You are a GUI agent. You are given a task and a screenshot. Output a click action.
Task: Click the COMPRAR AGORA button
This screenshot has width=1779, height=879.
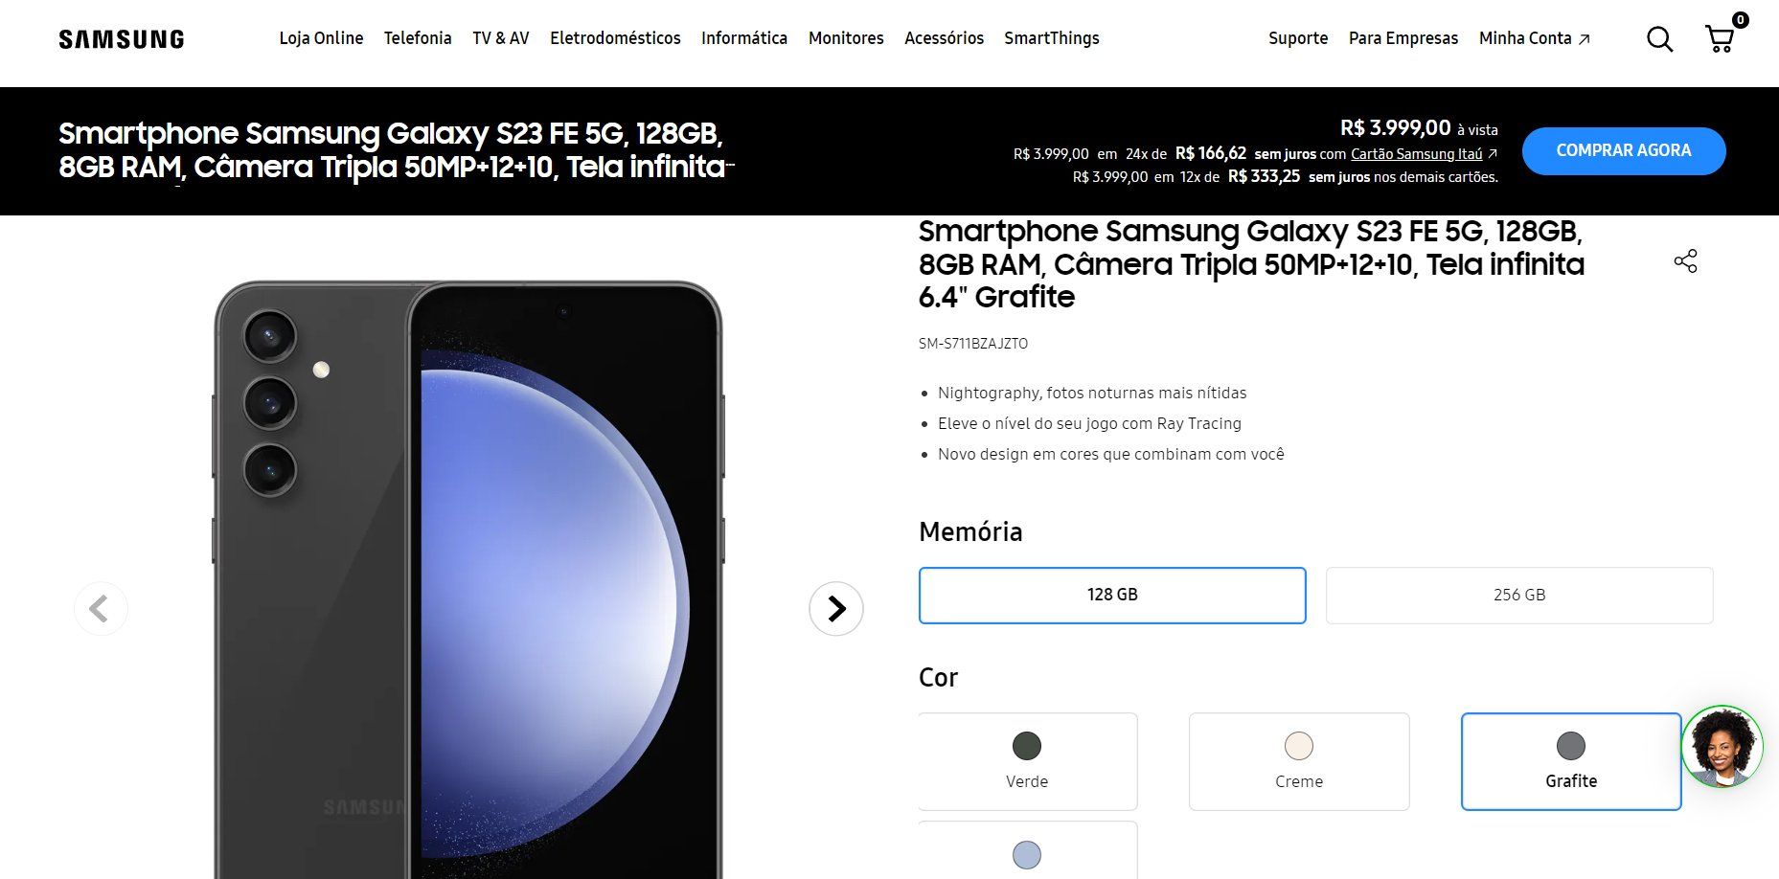[x=1624, y=150]
